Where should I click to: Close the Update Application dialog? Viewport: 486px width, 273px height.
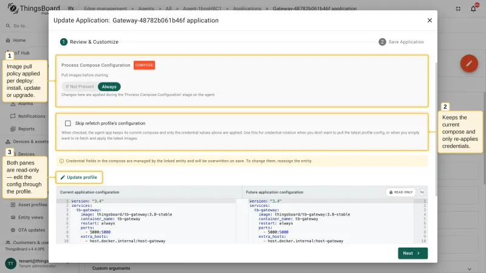coord(430,21)
